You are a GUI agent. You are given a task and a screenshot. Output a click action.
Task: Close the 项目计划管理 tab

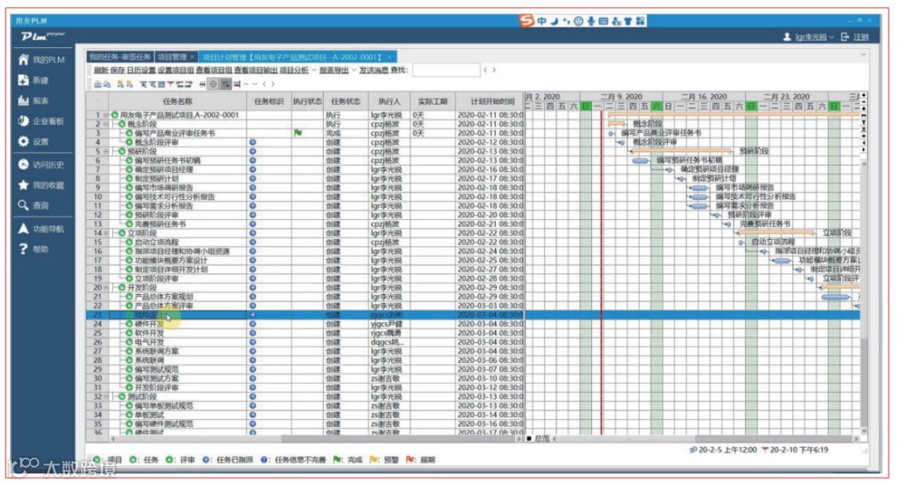[x=390, y=57]
